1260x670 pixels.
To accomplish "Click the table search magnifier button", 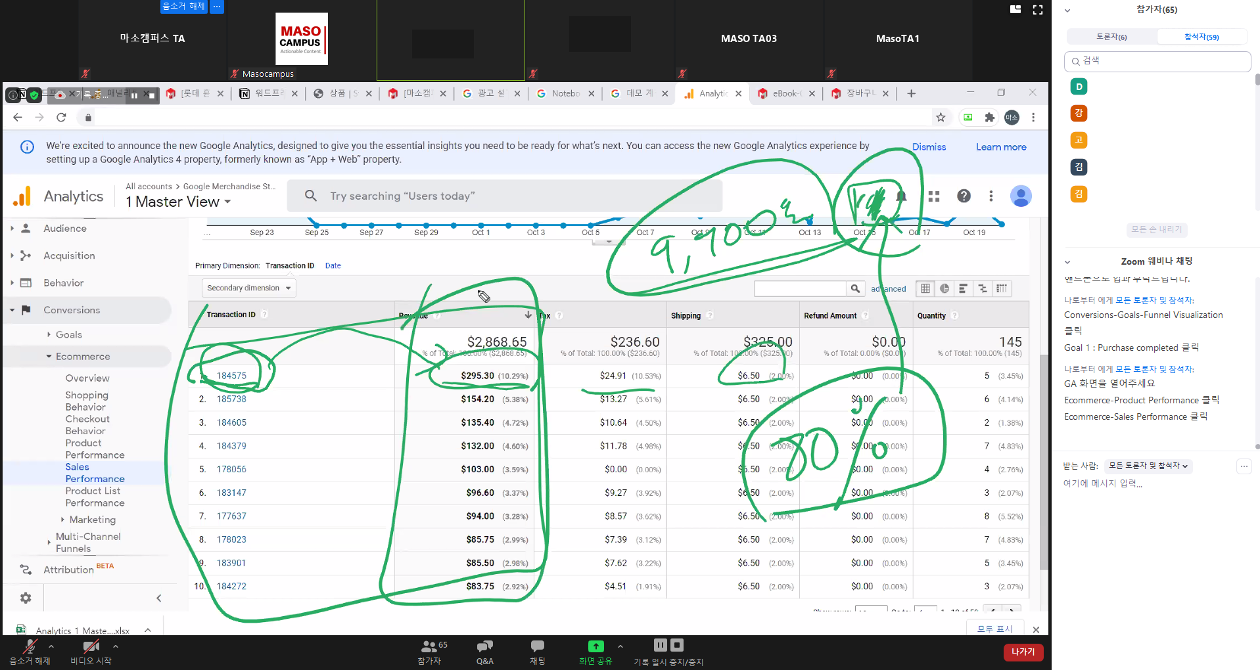I will click(855, 288).
